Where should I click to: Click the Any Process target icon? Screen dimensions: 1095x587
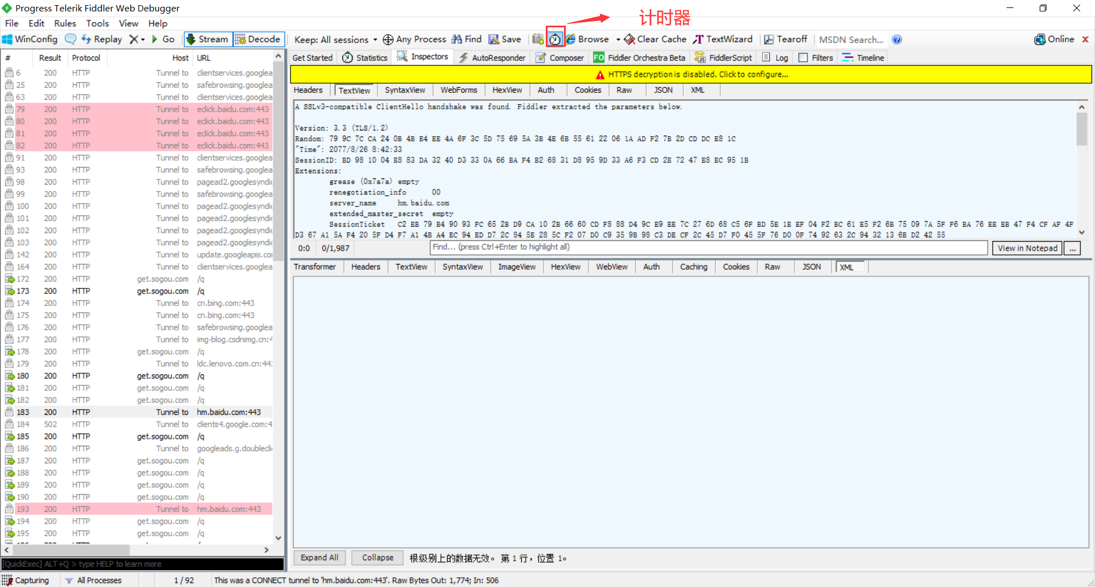coord(388,39)
